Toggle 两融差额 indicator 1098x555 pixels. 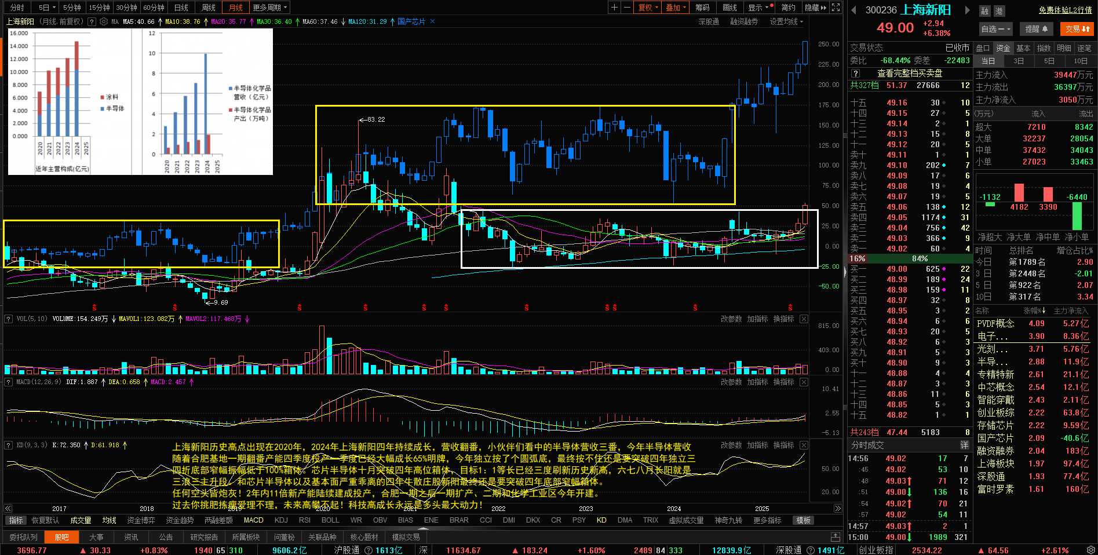point(218,520)
